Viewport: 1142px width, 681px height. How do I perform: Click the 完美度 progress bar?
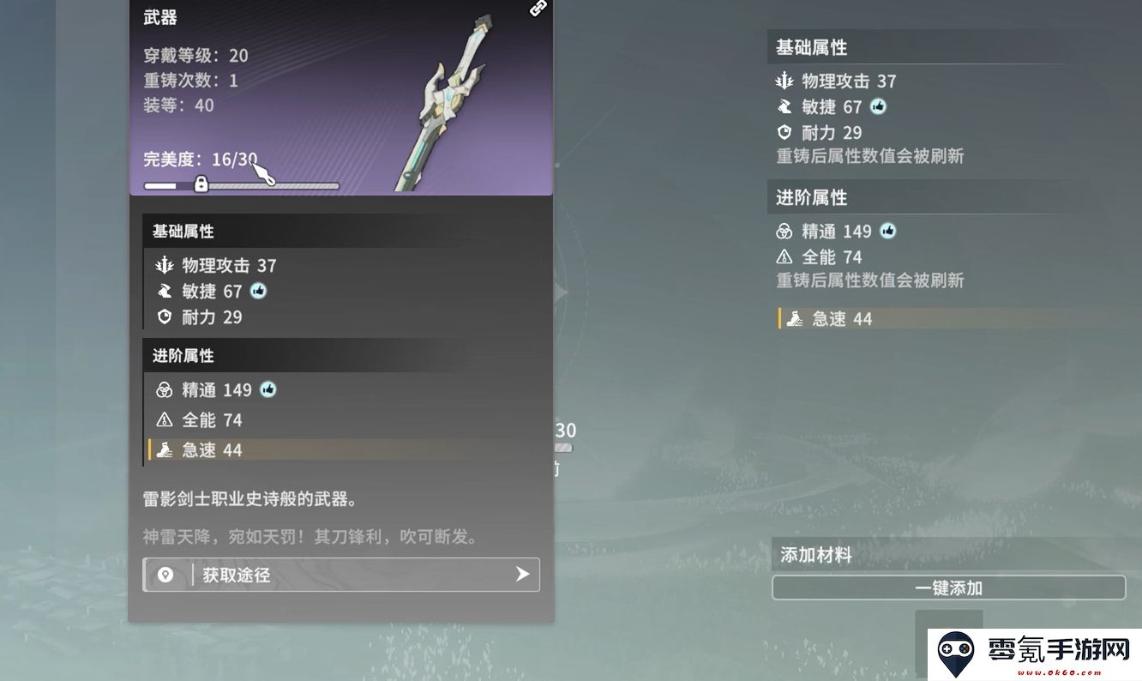(x=241, y=185)
